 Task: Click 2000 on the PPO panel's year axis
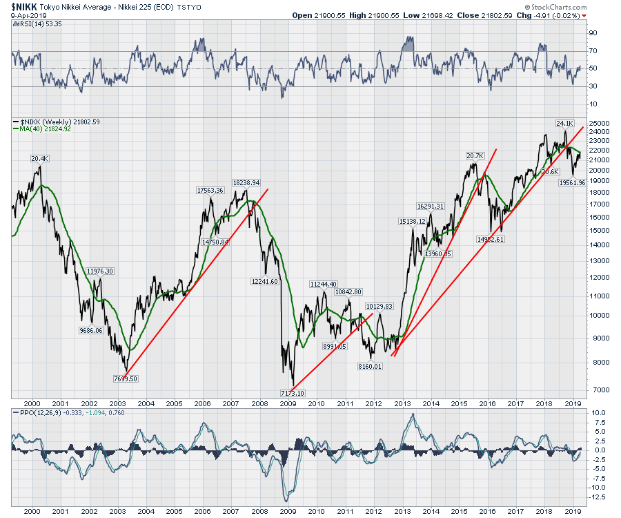click(x=32, y=512)
